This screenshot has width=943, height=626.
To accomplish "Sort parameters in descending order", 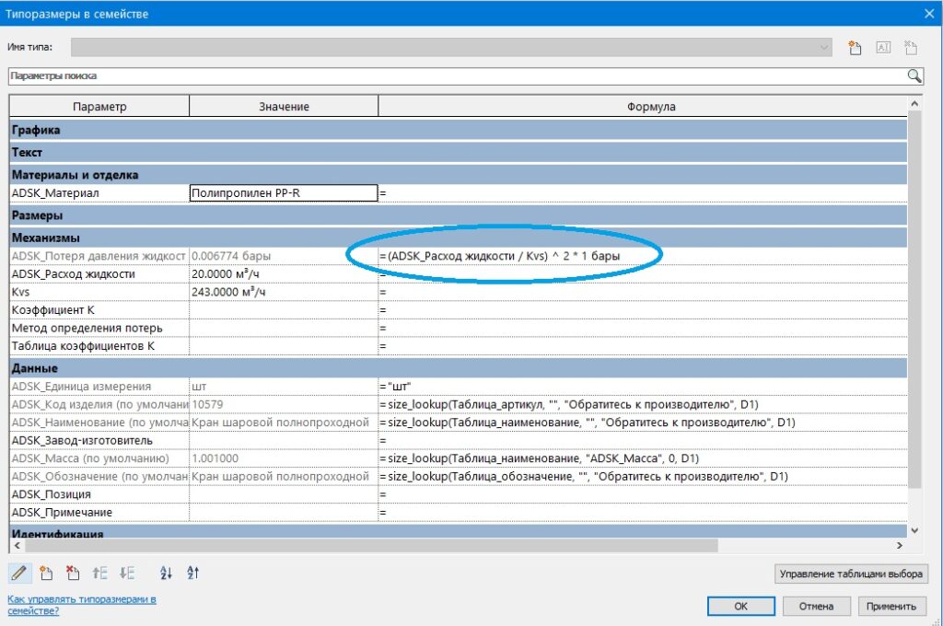I will 193,573.
